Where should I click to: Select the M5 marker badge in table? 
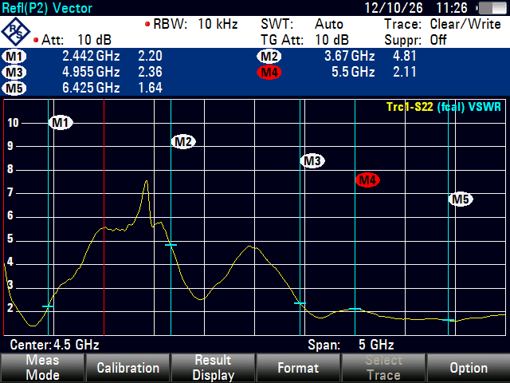pos(14,89)
